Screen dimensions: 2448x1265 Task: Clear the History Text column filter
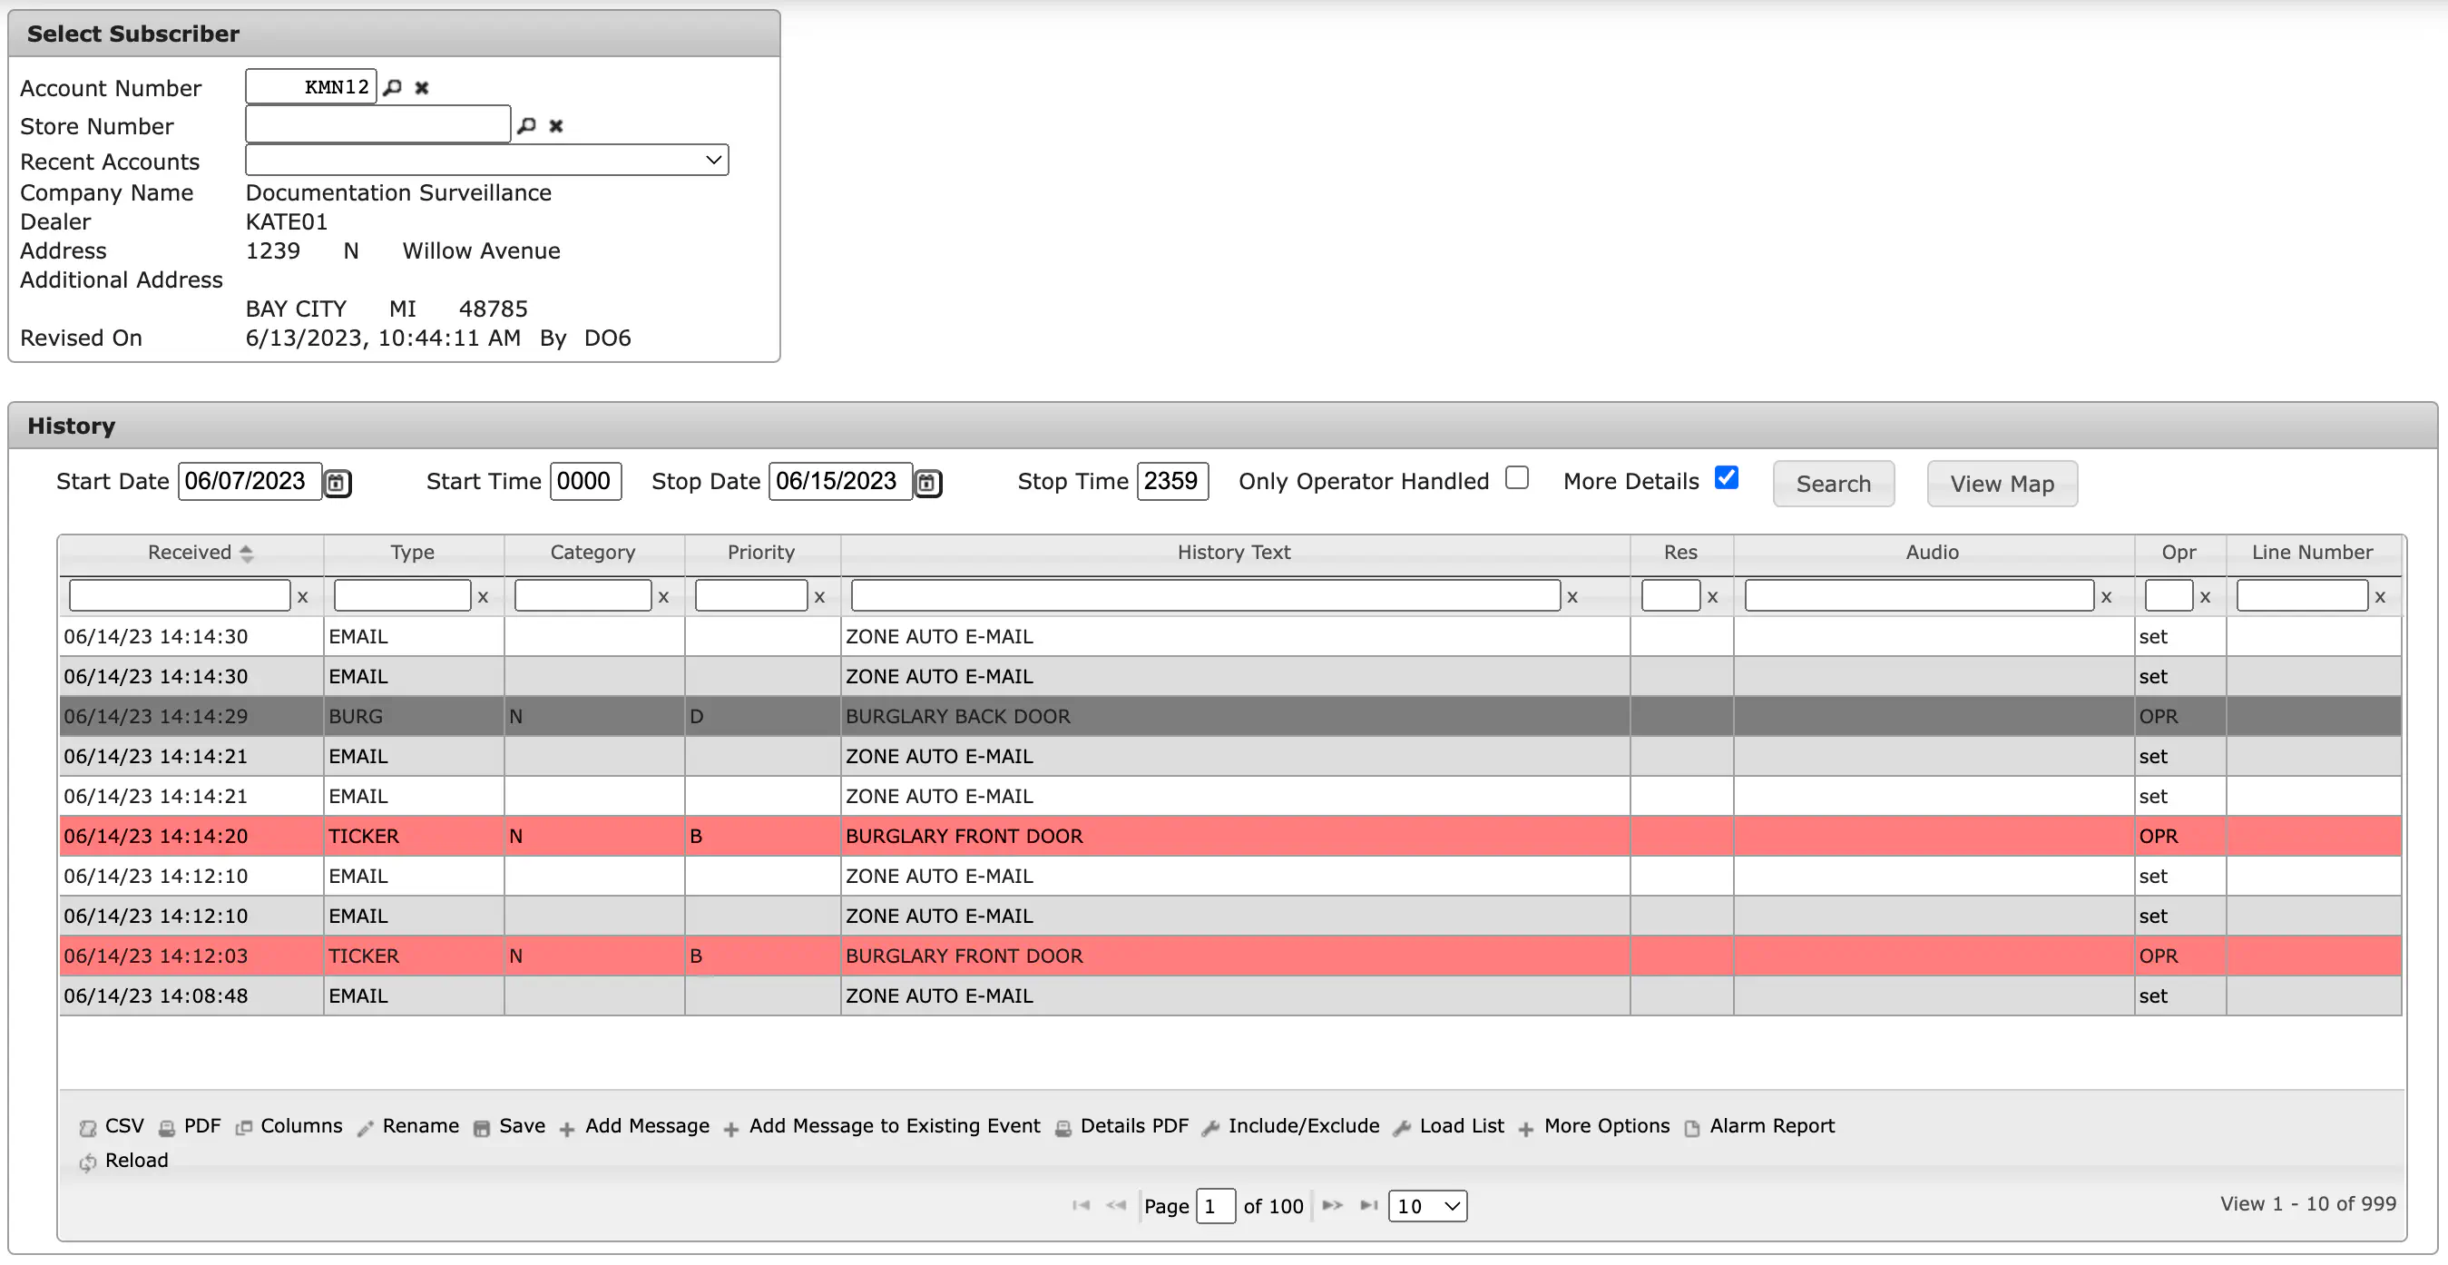(1572, 597)
